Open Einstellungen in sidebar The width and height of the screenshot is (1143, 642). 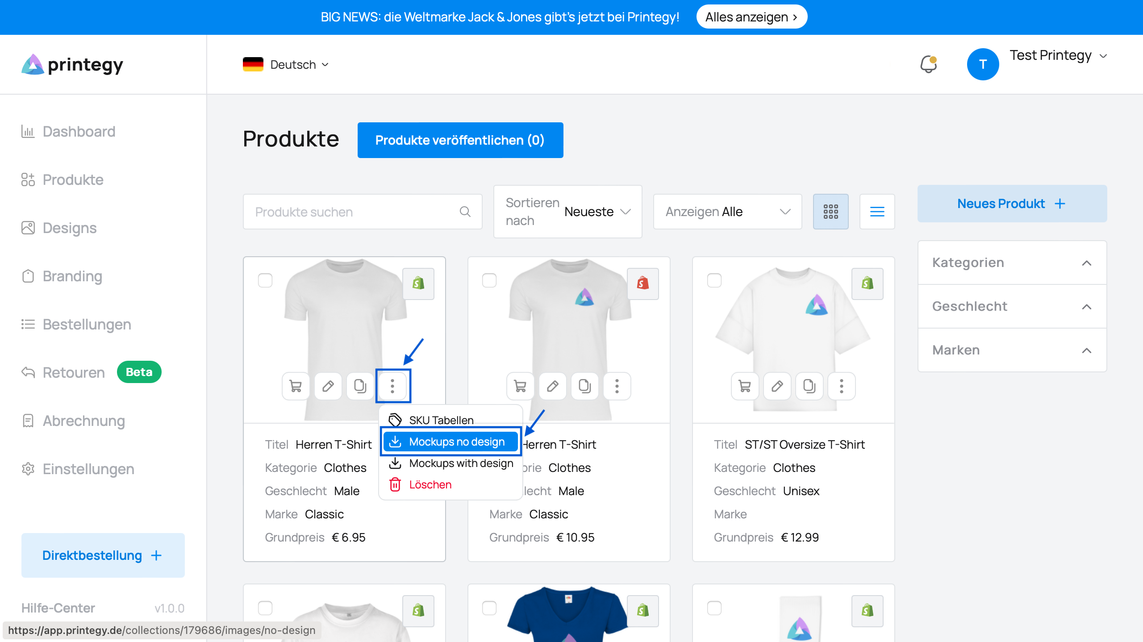pos(78,469)
